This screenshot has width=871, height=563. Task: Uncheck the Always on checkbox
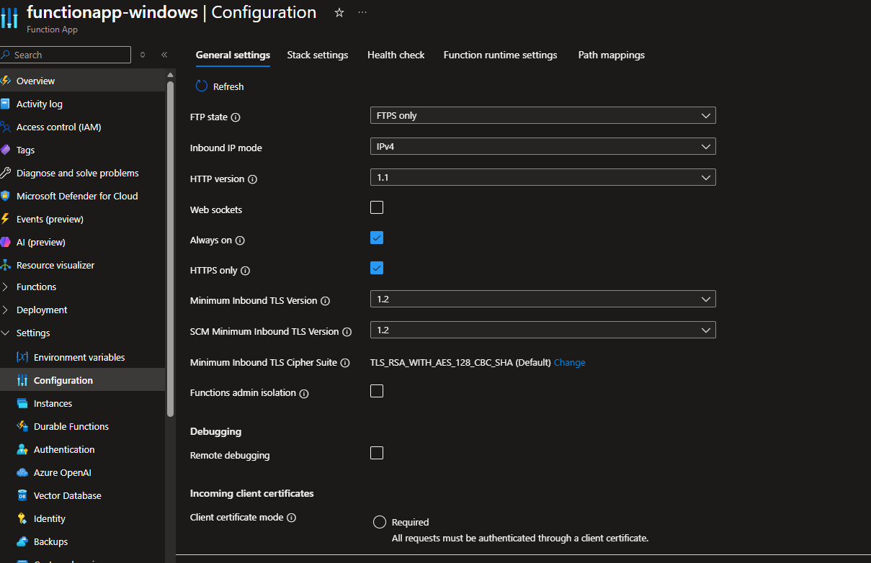coord(377,238)
